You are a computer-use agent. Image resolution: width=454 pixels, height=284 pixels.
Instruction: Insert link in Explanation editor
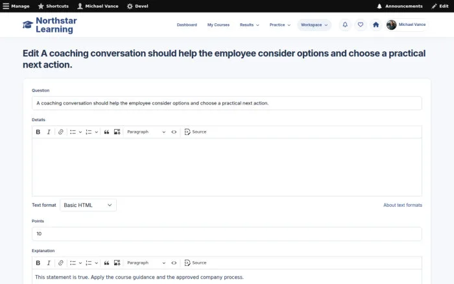click(60, 263)
